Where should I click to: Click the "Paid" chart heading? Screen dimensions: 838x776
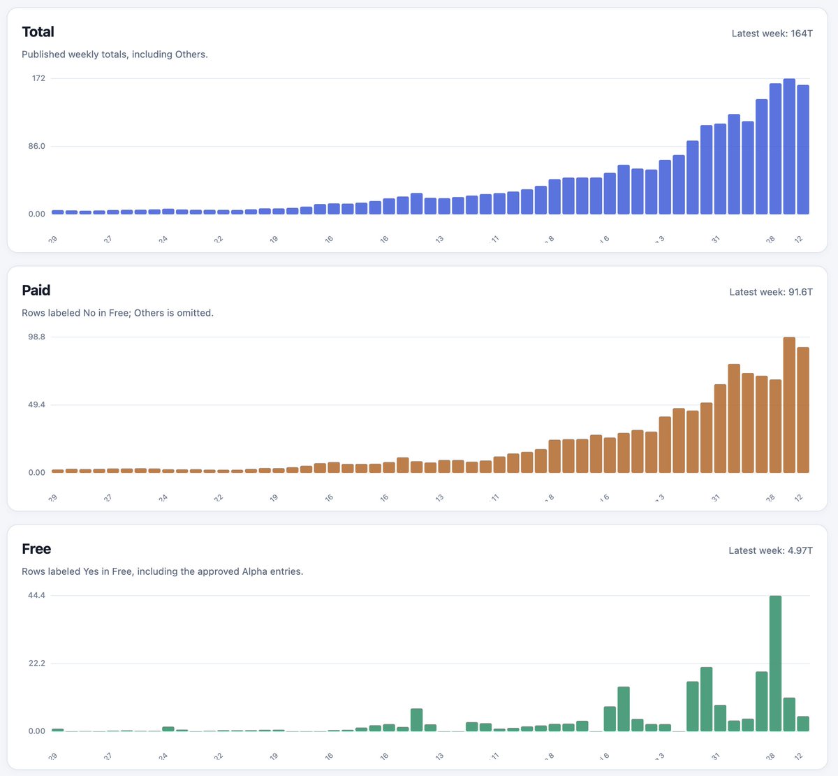[36, 291]
